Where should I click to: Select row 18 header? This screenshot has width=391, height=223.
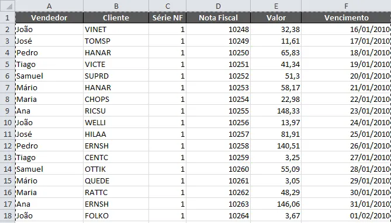coord(8,215)
